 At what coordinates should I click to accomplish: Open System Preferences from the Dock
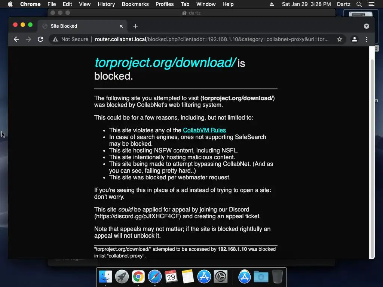pyautogui.click(x=221, y=277)
